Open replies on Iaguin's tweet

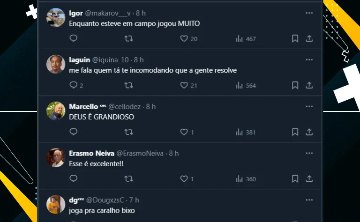point(73,85)
